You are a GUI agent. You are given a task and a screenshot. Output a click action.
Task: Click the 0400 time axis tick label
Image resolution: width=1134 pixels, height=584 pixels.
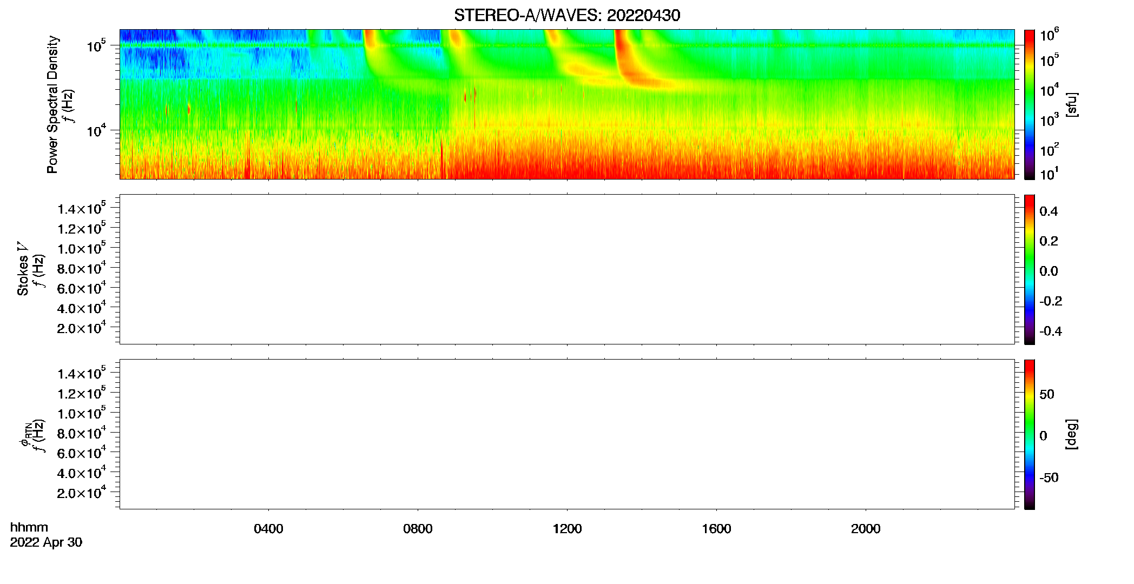[x=268, y=529]
